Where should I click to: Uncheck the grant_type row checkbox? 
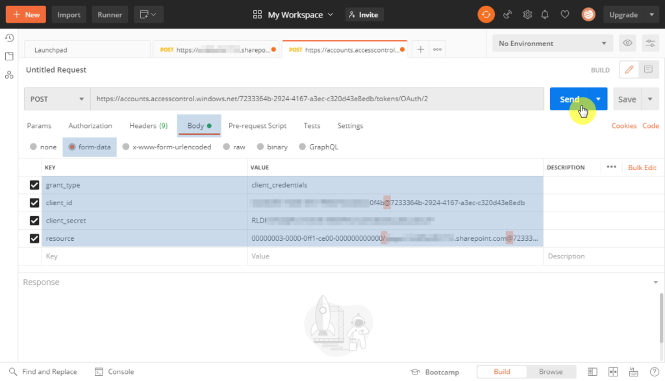pyautogui.click(x=34, y=185)
